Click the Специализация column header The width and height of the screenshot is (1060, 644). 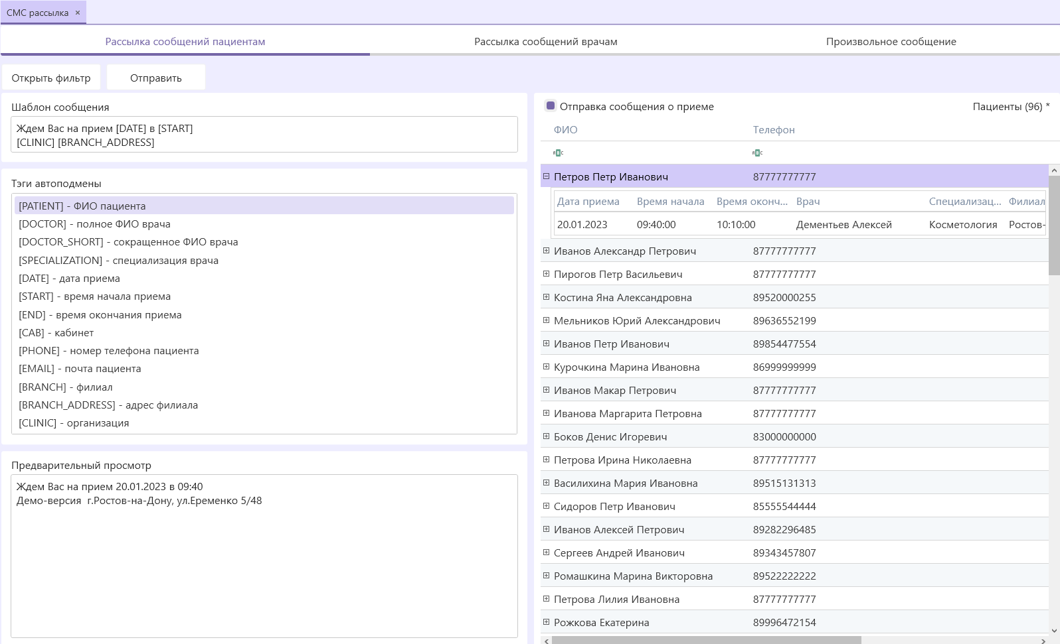click(x=965, y=201)
